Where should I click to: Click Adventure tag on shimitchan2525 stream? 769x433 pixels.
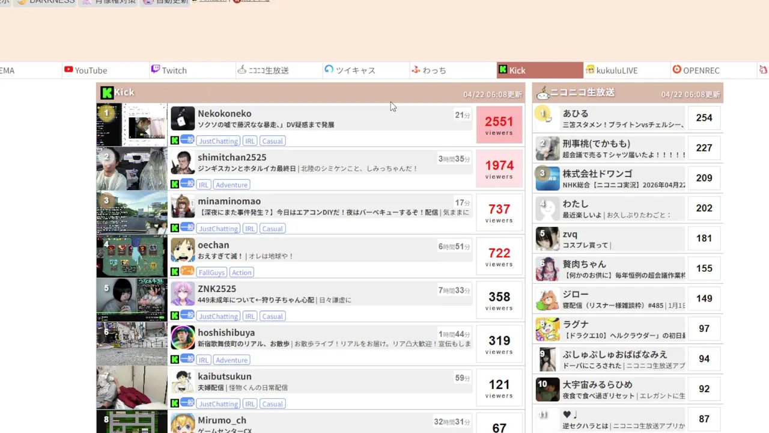(231, 185)
